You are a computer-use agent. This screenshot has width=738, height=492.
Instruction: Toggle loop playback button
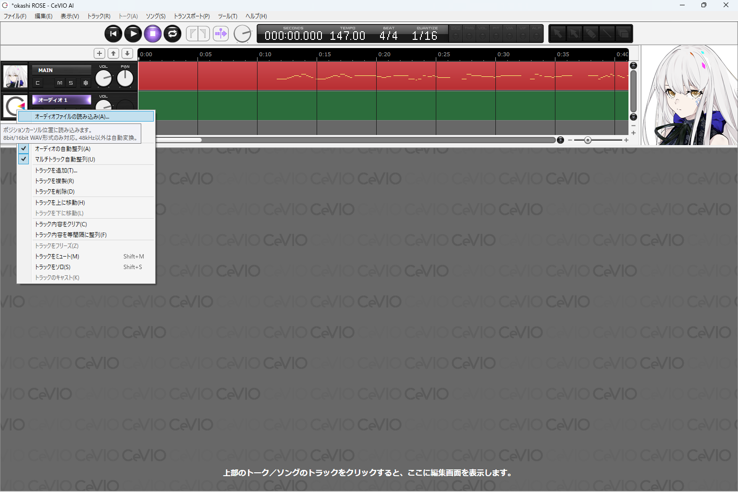172,34
